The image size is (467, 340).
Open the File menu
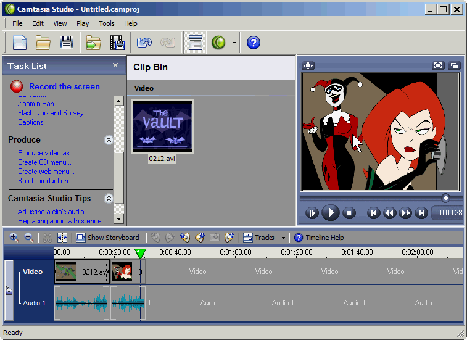coord(17,23)
